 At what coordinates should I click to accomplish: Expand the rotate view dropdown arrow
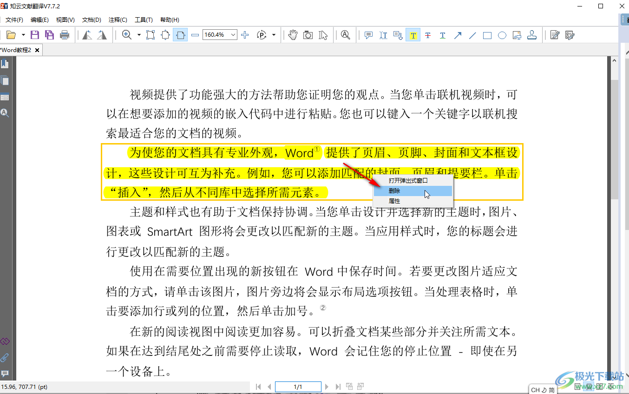coord(274,35)
